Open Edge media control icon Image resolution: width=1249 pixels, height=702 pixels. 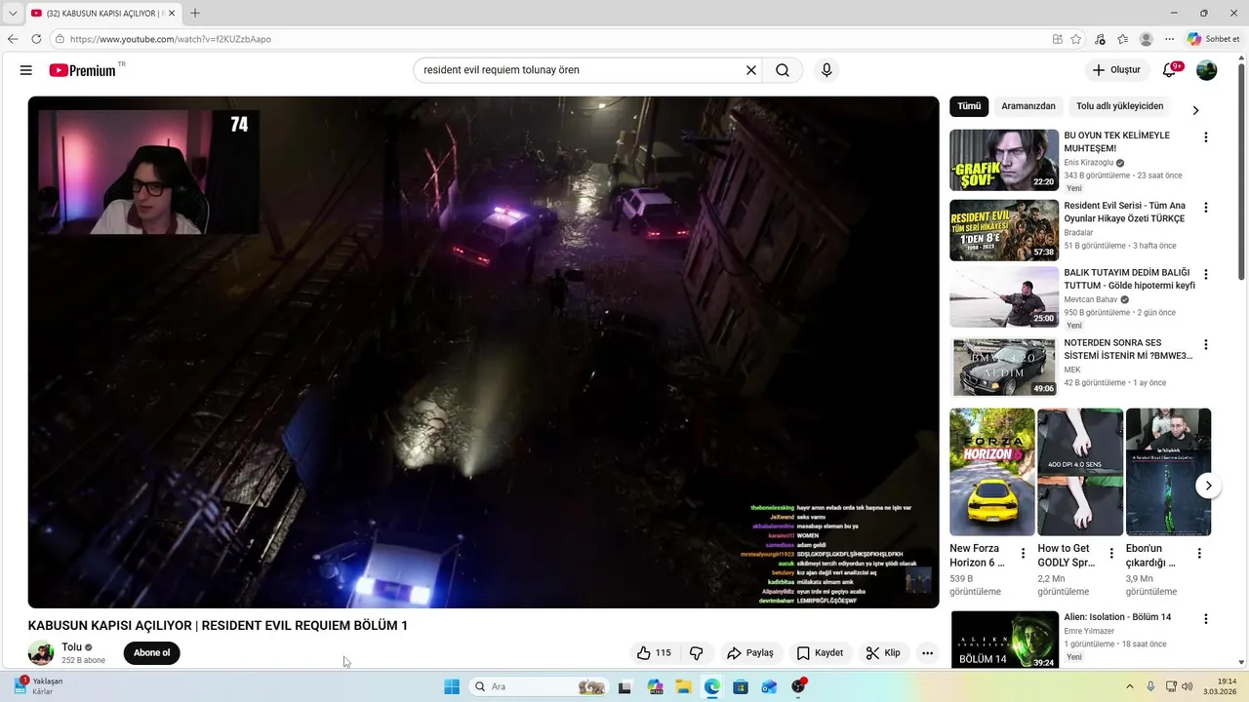(x=1101, y=39)
